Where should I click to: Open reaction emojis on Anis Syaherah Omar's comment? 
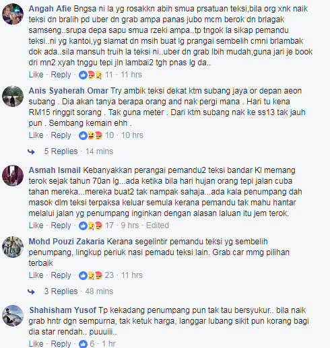click(x=90, y=135)
